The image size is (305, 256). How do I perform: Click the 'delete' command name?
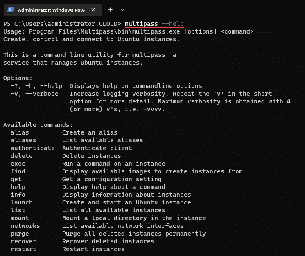[22, 156]
